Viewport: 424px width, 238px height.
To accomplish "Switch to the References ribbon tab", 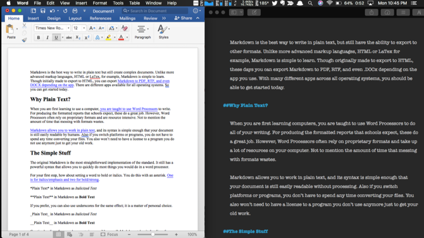I will tap(101, 18).
